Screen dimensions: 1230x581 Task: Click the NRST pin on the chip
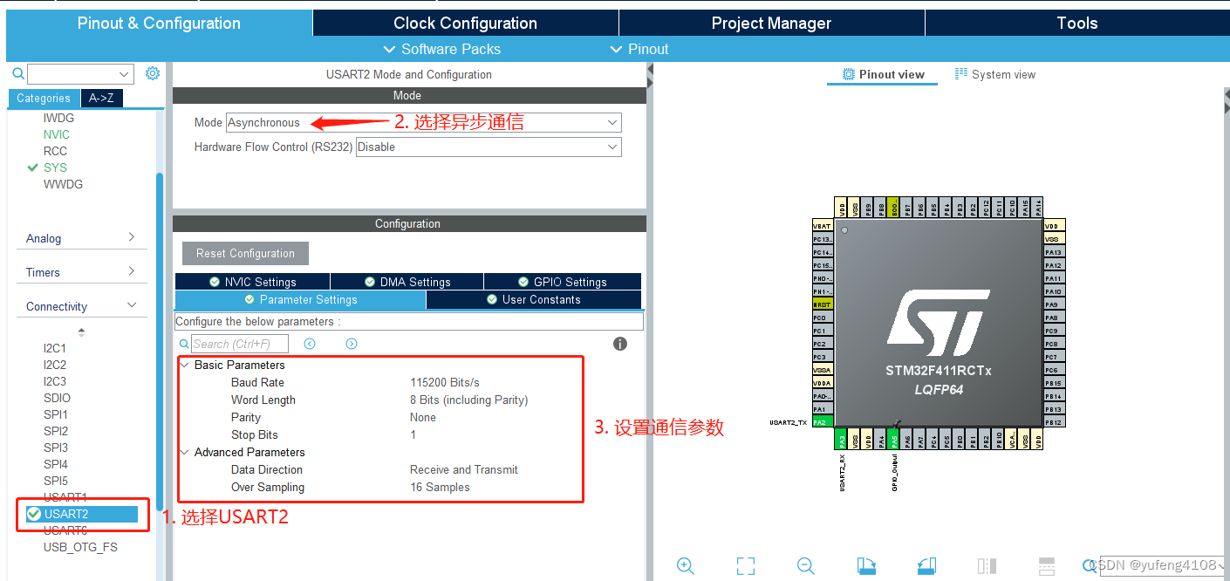(x=822, y=304)
